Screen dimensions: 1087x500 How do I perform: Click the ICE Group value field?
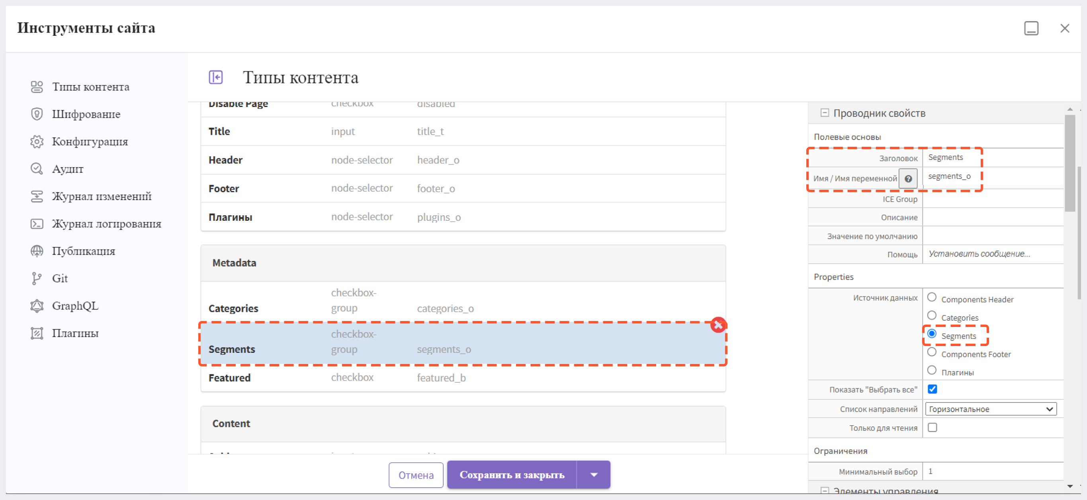click(993, 198)
